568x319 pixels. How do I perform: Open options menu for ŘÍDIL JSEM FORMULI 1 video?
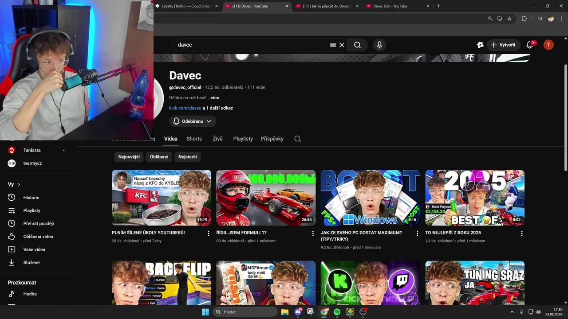[313, 233]
